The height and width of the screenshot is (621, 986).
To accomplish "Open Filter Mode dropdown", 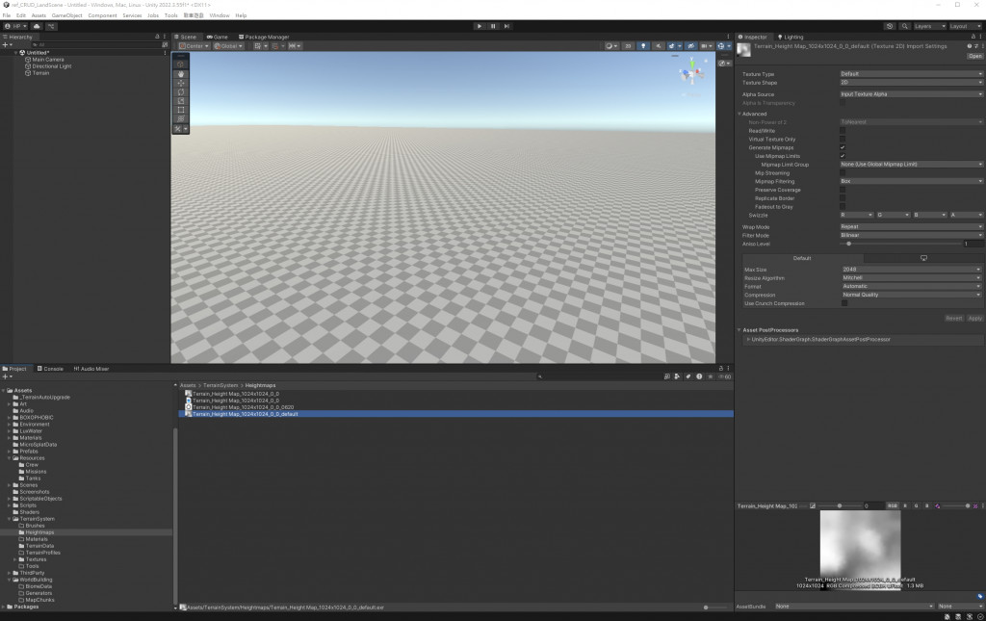I will tap(911, 235).
